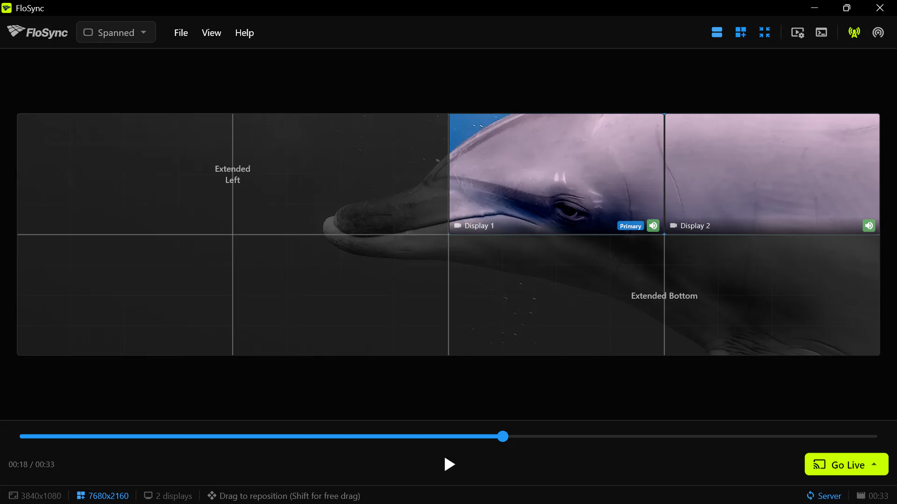Image resolution: width=897 pixels, height=504 pixels.
Task: Click the signal ring icon in toolbar
Action: 878,32
